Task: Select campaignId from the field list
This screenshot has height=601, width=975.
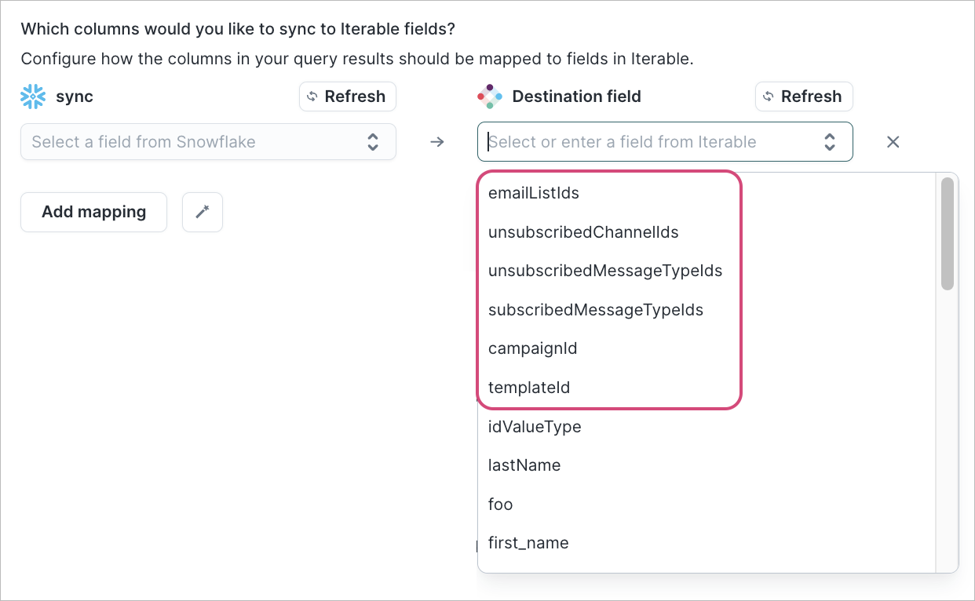Action: [532, 348]
